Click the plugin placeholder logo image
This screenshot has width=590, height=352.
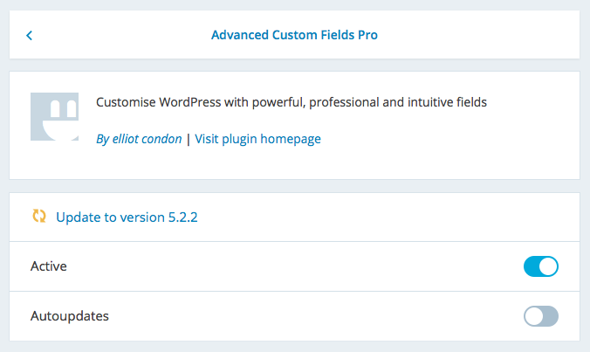click(x=55, y=117)
